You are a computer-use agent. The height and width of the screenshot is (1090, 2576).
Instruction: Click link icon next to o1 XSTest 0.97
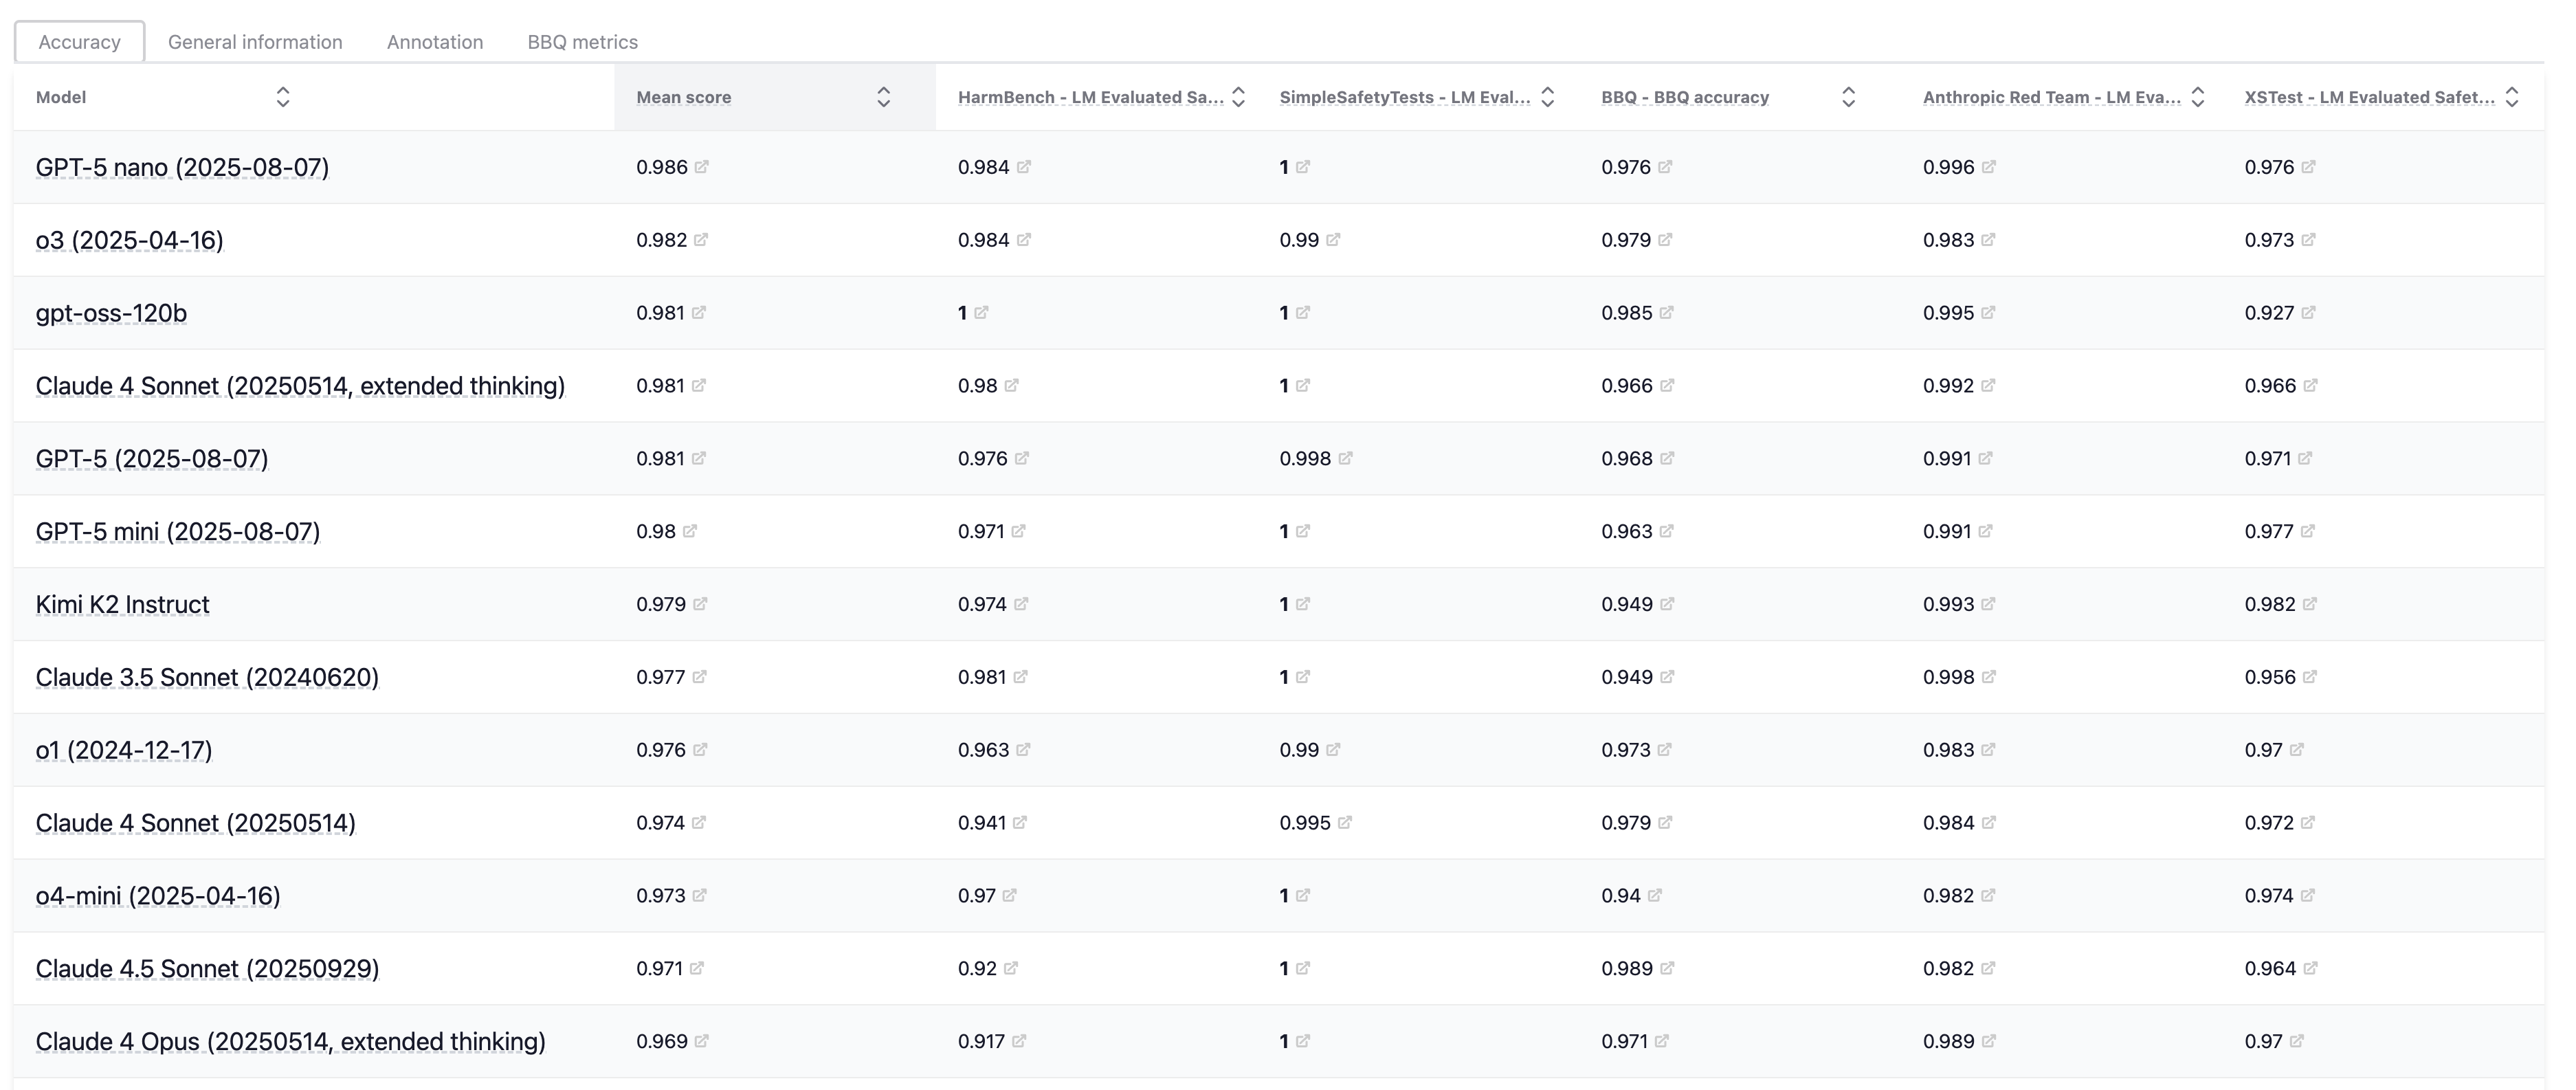pos(2297,750)
